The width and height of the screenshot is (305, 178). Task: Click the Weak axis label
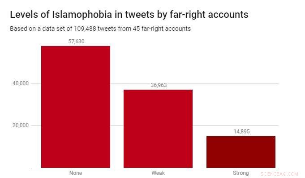tap(158, 173)
